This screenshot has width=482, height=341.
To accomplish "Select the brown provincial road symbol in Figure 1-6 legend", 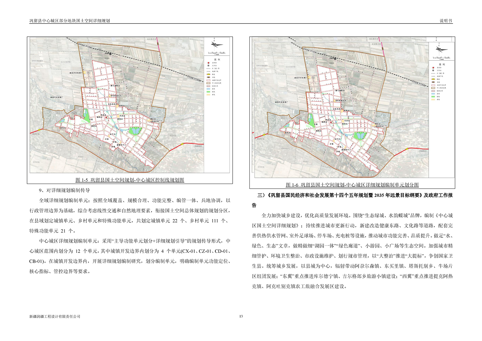I will 433,82.
